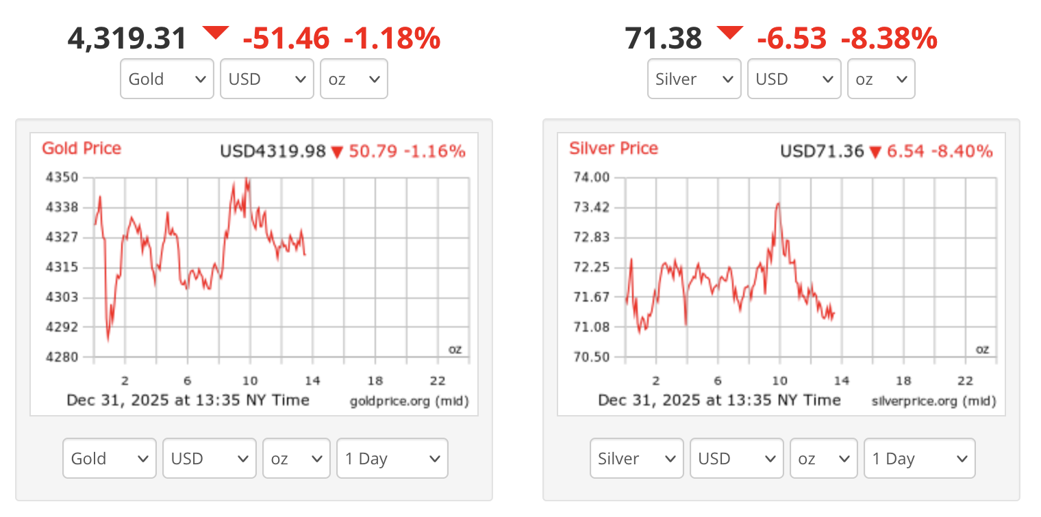This screenshot has height=517, width=1041.
Task: Open the Gold metal dropdown above the gold chart
Action: [x=167, y=79]
